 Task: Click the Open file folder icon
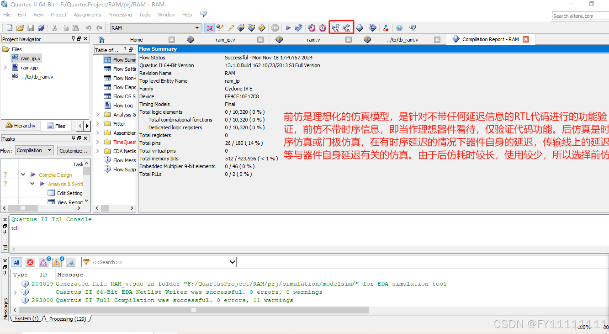[x=20, y=28]
